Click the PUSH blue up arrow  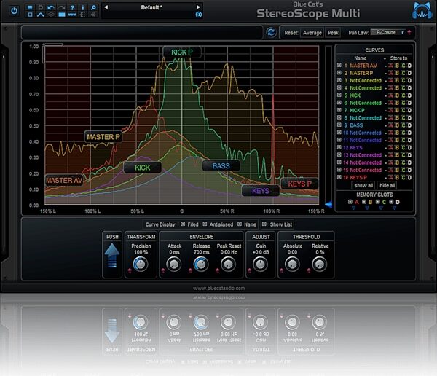tap(112, 256)
